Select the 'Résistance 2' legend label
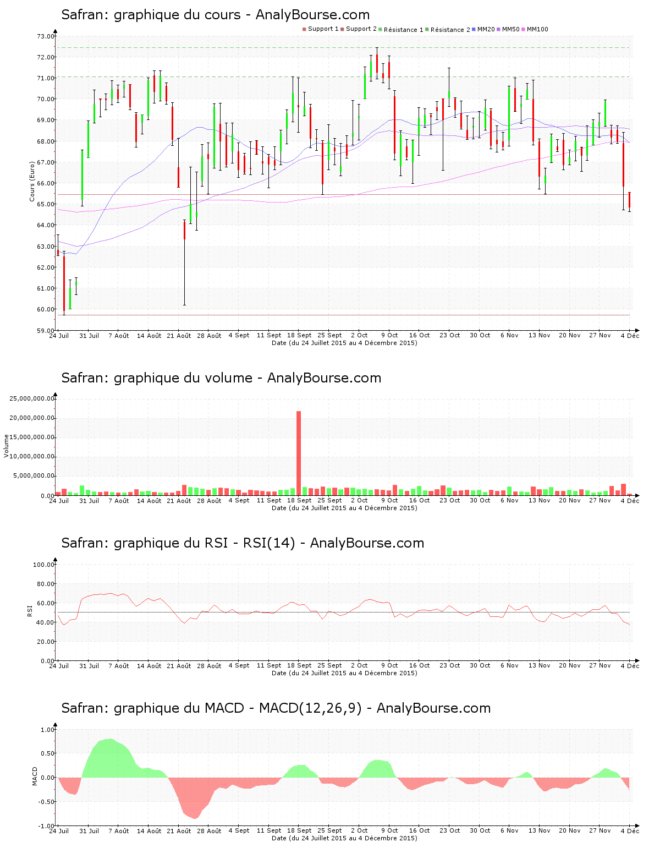The height and width of the screenshot is (853, 660). (450, 29)
